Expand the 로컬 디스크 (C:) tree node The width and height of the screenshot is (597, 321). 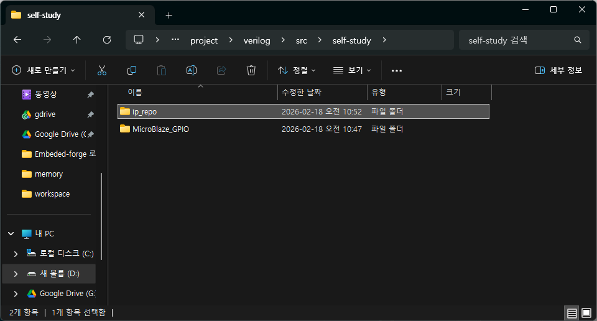[16, 254]
